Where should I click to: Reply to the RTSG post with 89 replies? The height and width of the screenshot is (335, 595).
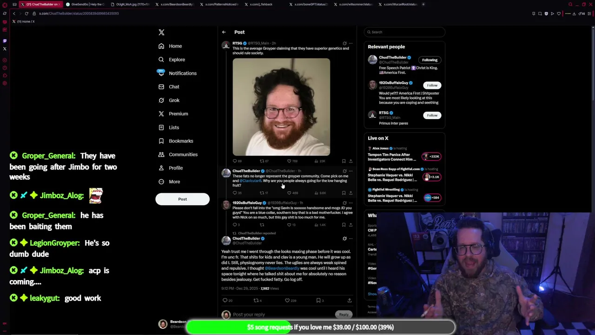237,161
